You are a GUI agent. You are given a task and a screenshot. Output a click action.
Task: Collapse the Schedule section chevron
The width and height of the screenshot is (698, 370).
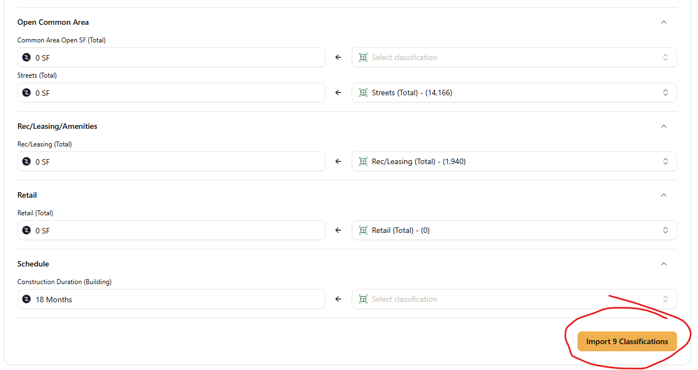click(x=663, y=264)
